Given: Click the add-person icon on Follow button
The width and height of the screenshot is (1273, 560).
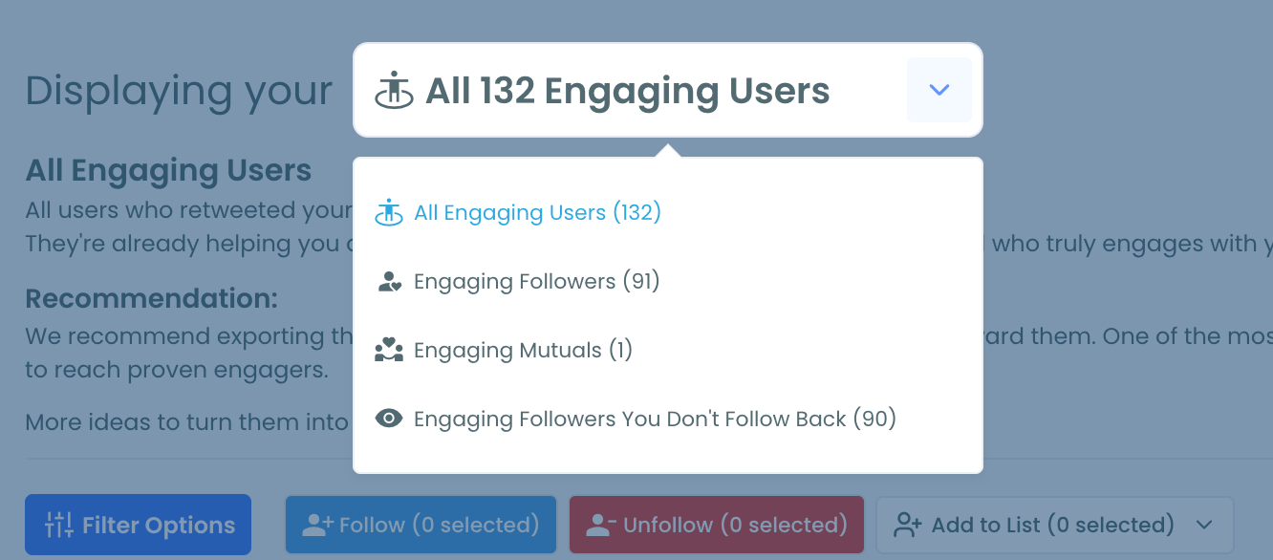Looking at the screenshot, I should coord(317,525).
